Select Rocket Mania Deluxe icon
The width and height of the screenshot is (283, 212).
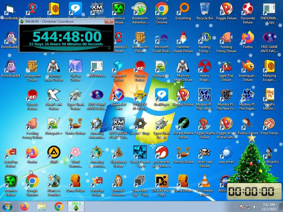(183, 128)
